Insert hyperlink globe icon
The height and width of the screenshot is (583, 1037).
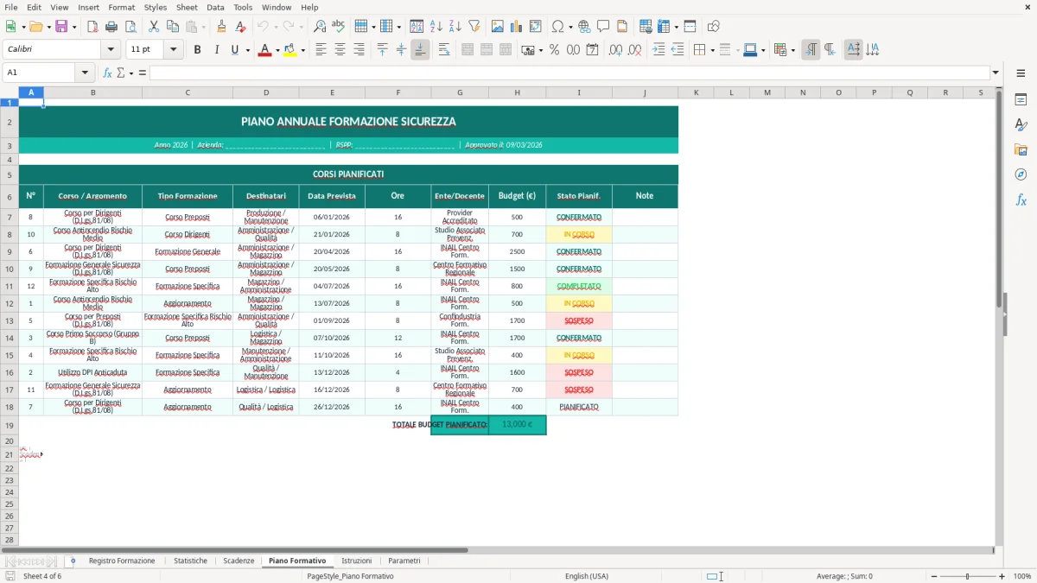(x=584, y=27)
